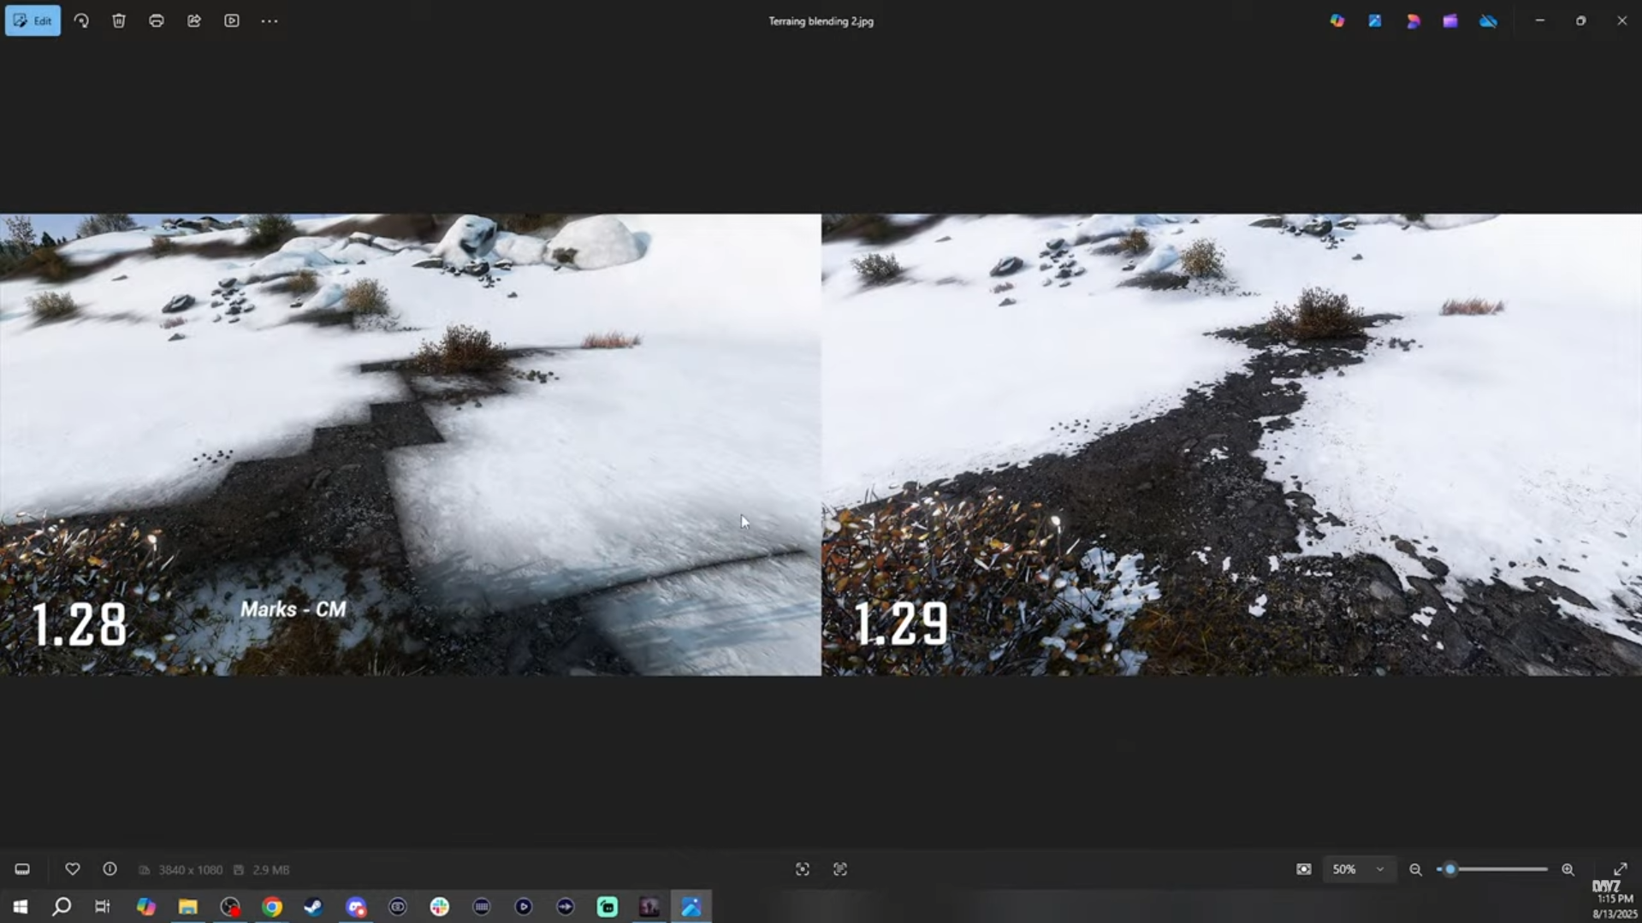
Task: Open the Windows Start menu
Action: coord(21,907)
